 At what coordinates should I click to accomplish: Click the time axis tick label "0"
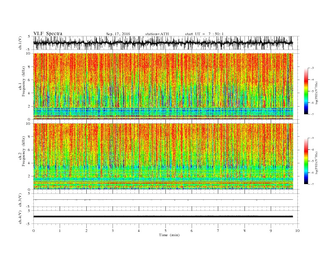[x=33, y=231]
